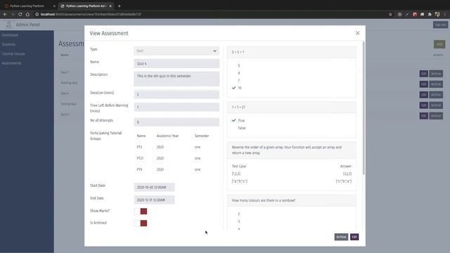The image size is (450, 253).
Task: Open Dashboard in the sidebar
Action: click(10, 35)
